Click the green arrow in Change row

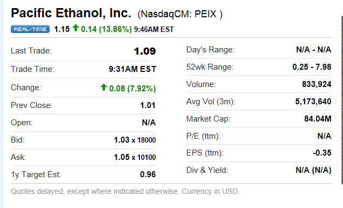104,88
